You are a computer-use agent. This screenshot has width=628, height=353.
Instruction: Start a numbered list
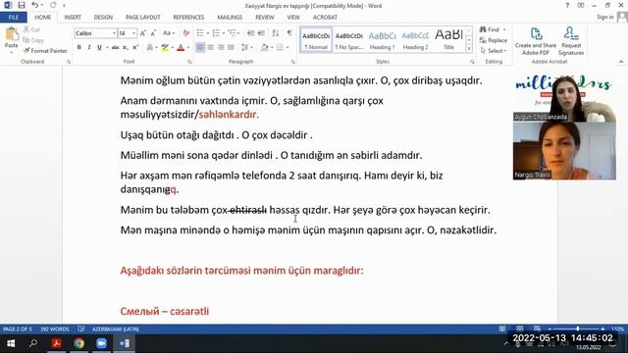pyautogui.click(x=216, y=33)
